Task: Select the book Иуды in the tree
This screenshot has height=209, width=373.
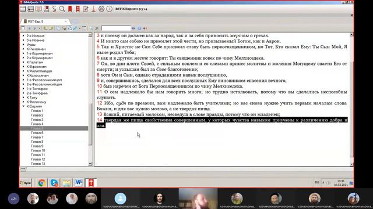Action: (31, 45)
